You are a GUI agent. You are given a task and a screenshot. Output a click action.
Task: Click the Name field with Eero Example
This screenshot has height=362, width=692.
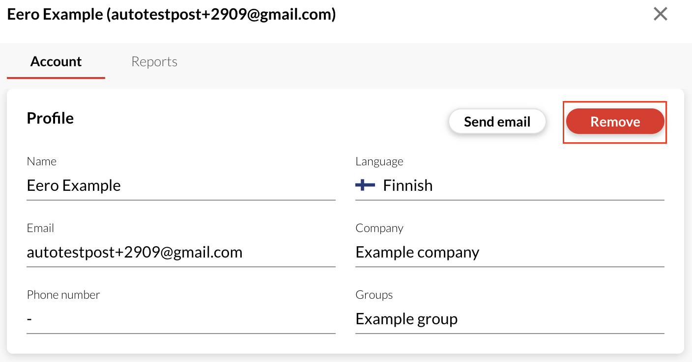[x=181, y=185]
